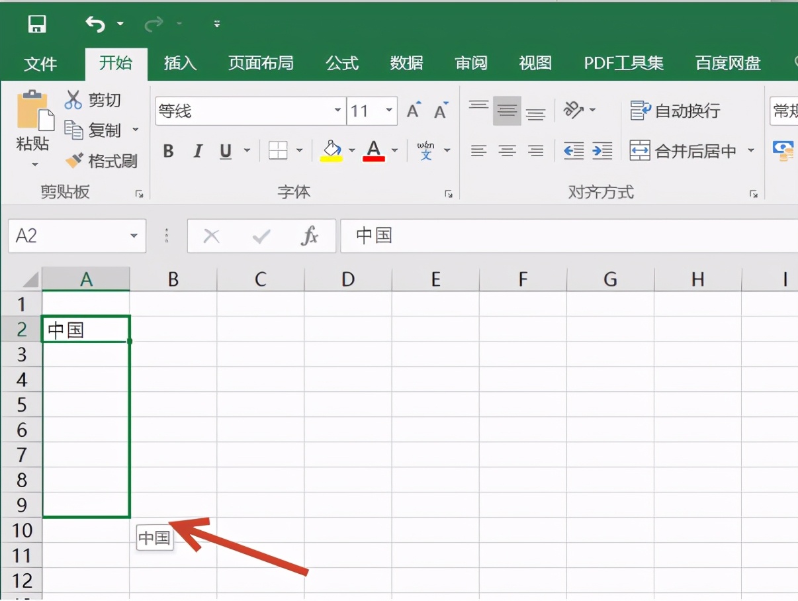Click the increase indent icon

[602, 152]
